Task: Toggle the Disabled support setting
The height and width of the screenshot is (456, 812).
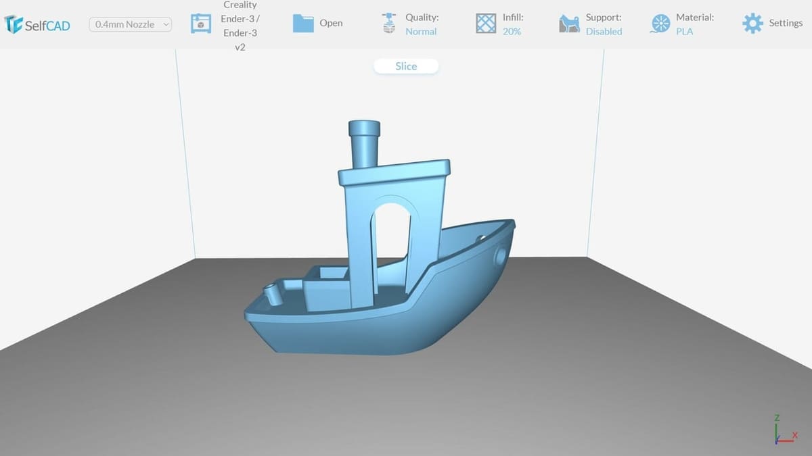Action: [604, 32]
